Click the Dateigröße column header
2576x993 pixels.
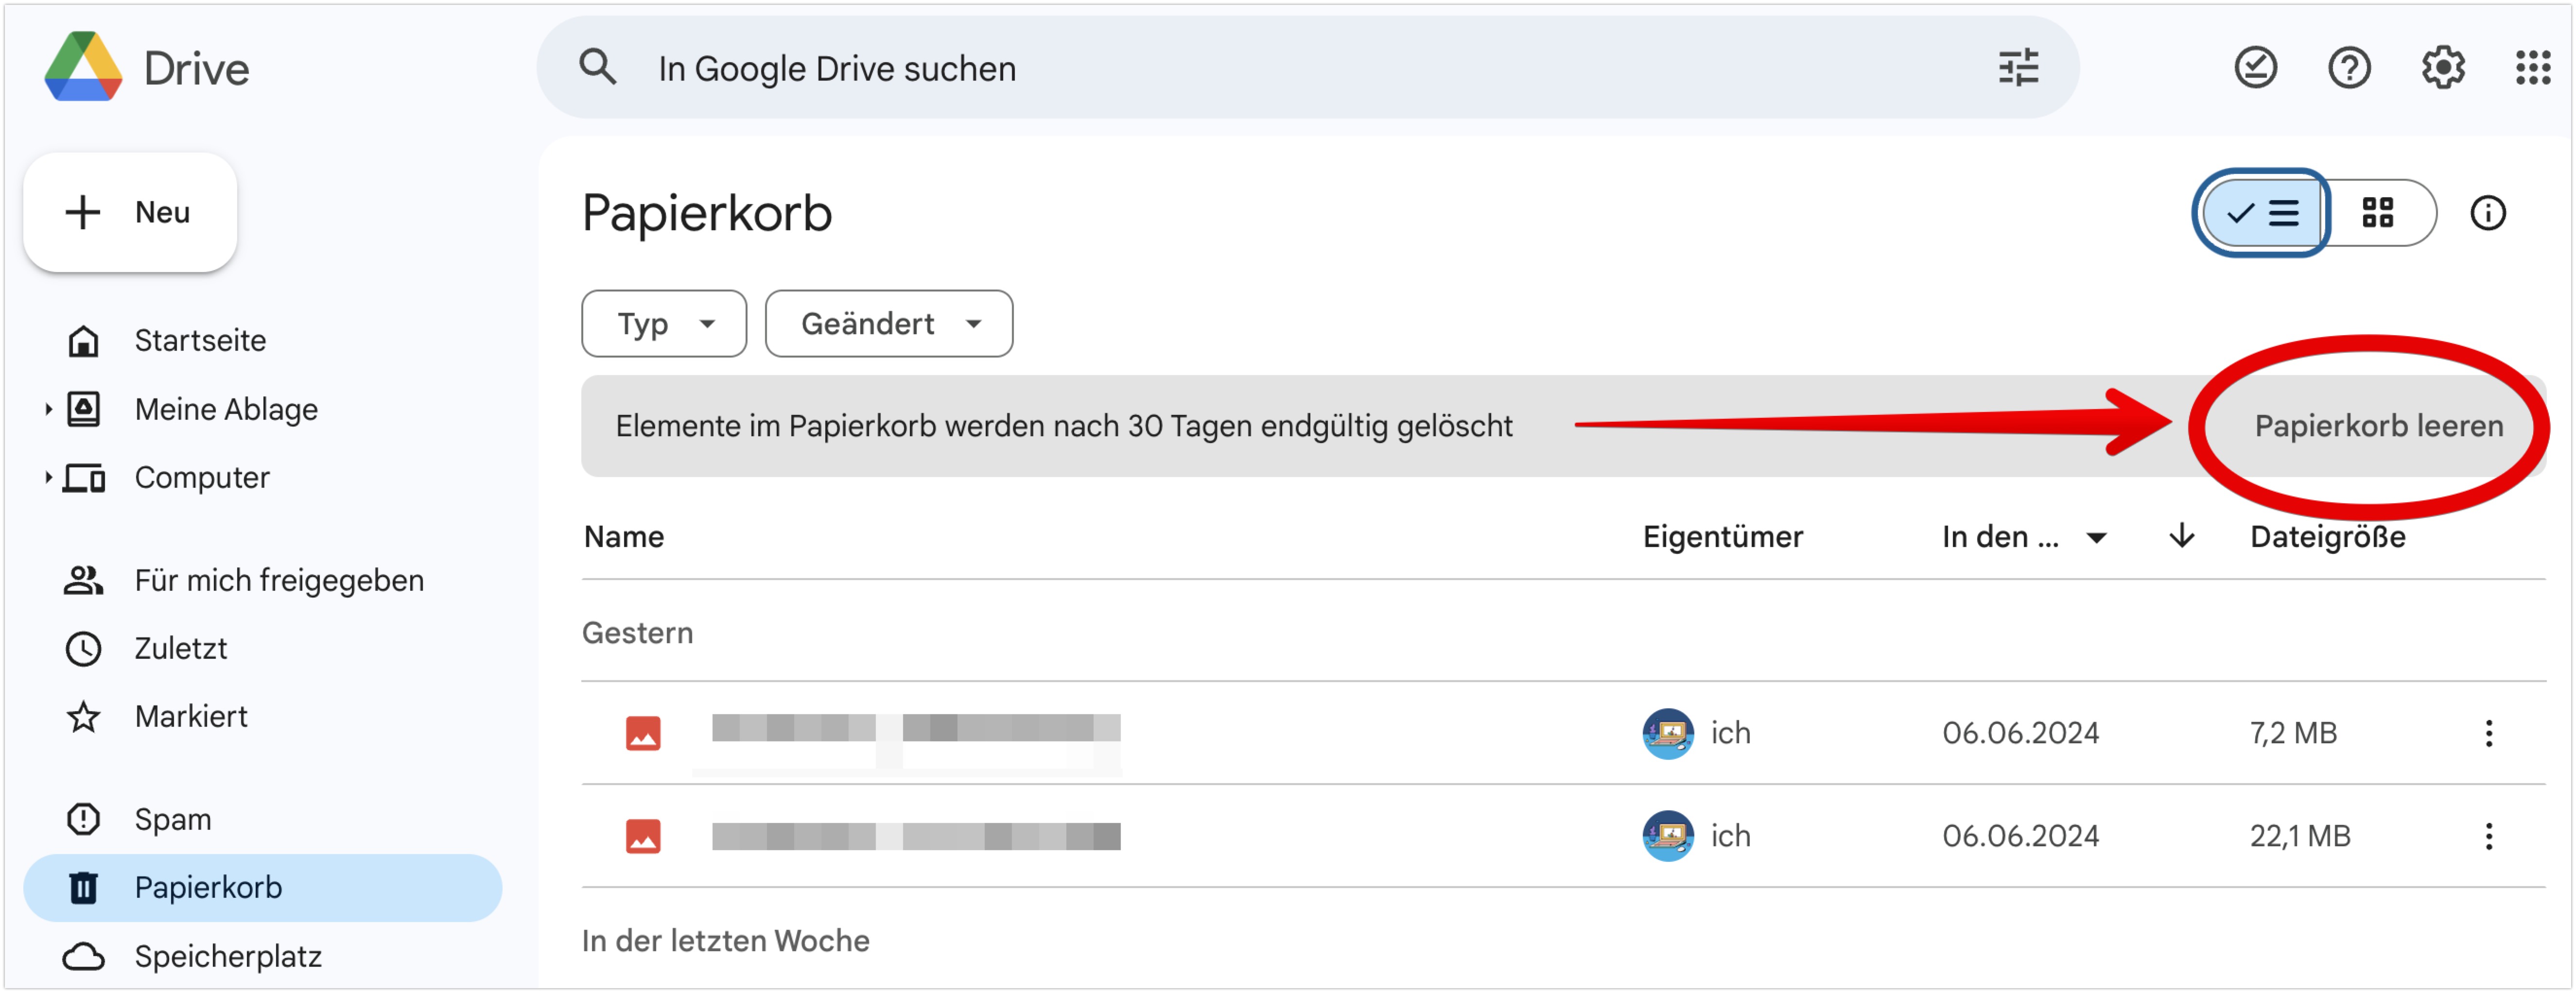2327,537
